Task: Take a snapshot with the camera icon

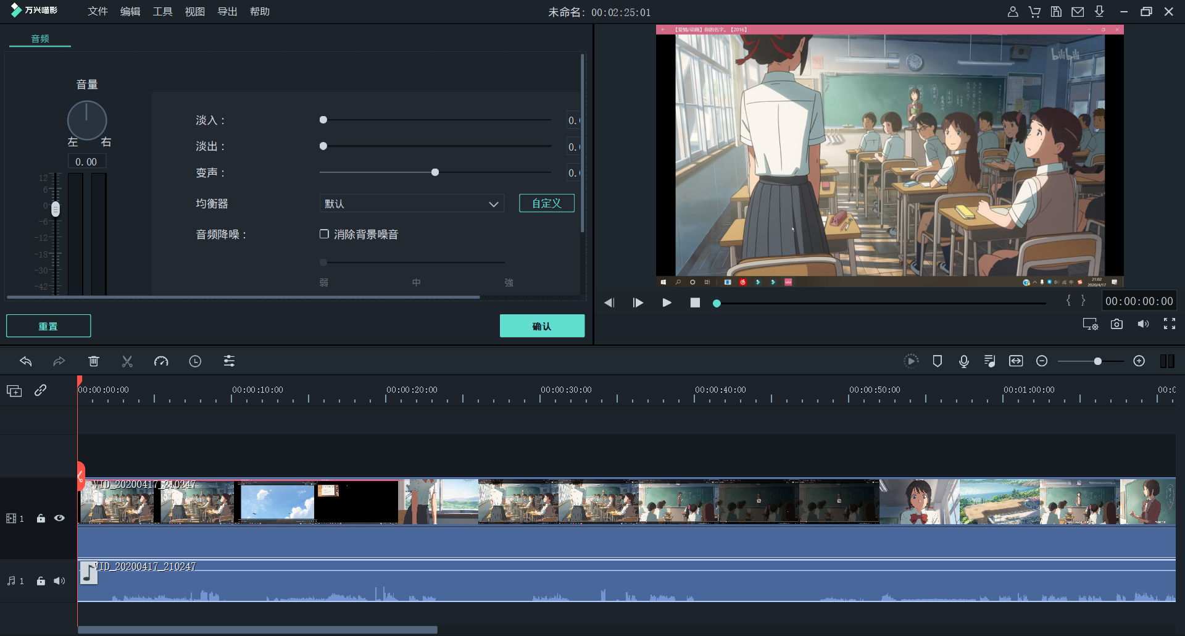Action: coord(1116,324)
